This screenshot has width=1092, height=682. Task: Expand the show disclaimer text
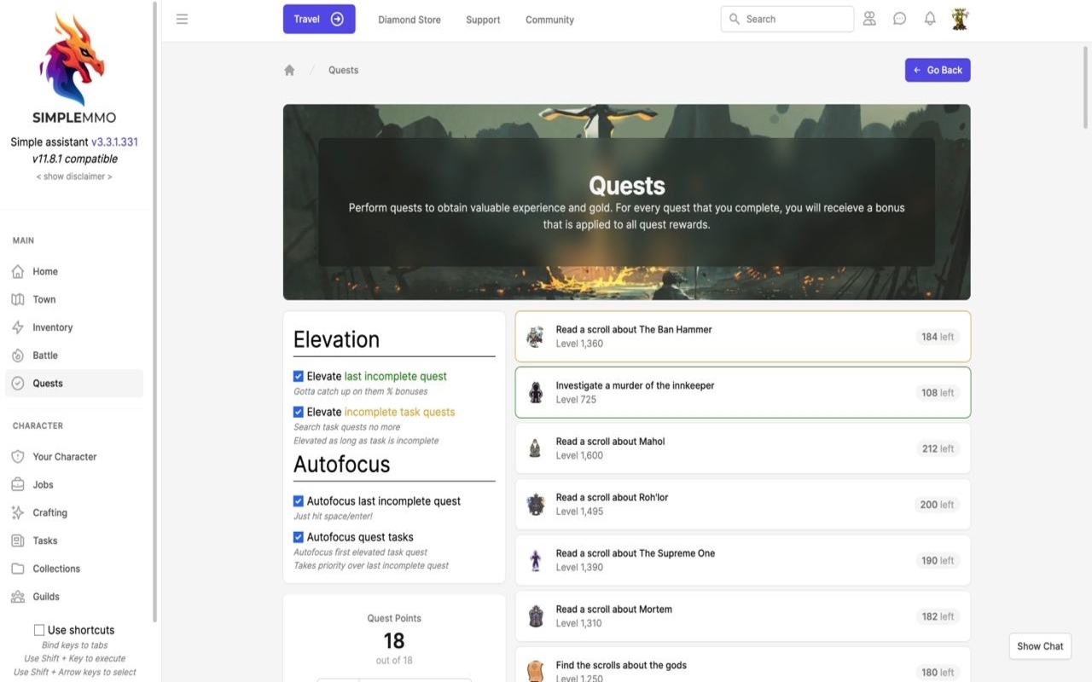[74, 176]
